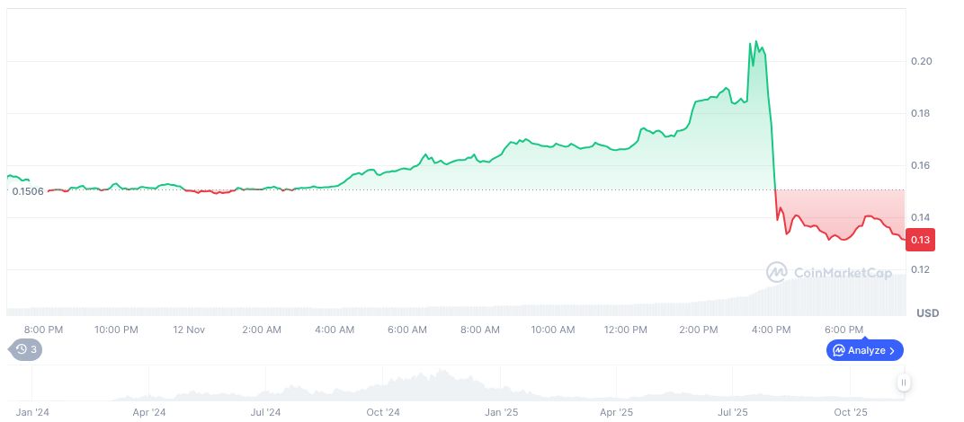This screenshot has width=964, height=422.
Task: Click the 0.1506 opening price label
Action: 28,190
